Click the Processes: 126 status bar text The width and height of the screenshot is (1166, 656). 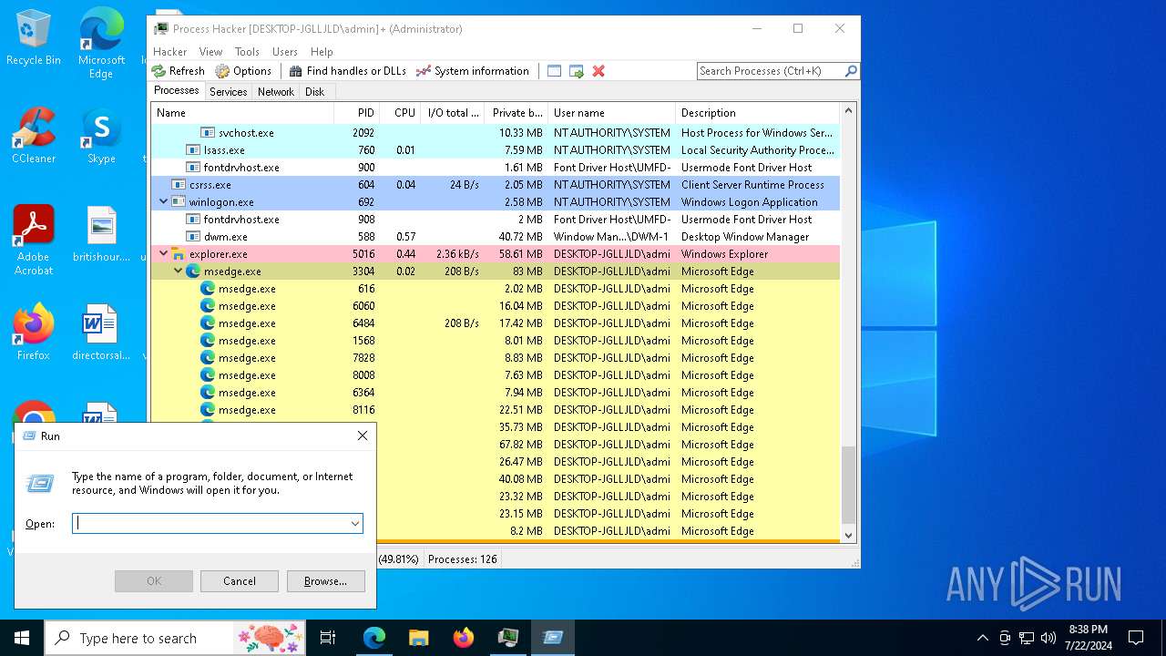pos(463,559)
